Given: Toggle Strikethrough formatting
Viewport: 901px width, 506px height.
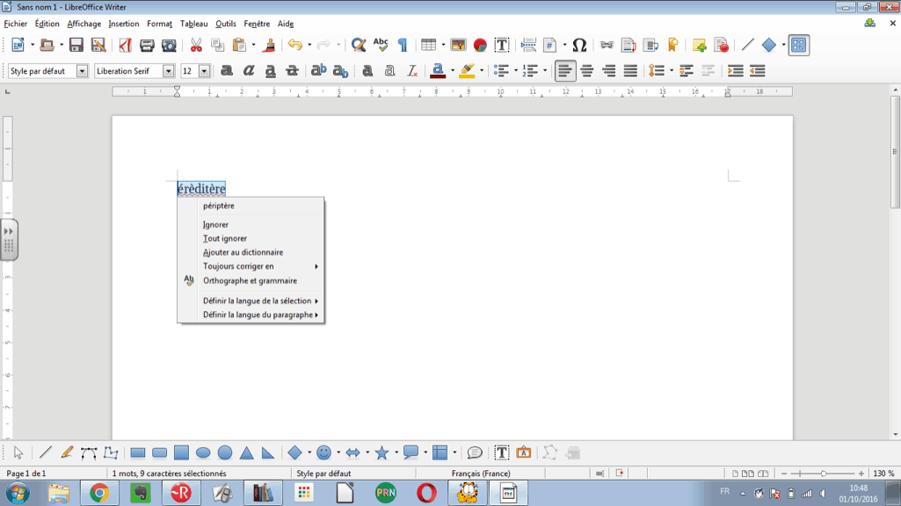Looking at the screenshot, I should tap(292, 70).
